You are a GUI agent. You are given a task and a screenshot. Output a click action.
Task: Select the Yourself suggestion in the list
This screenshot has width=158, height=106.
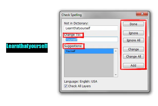click(89, 51)
